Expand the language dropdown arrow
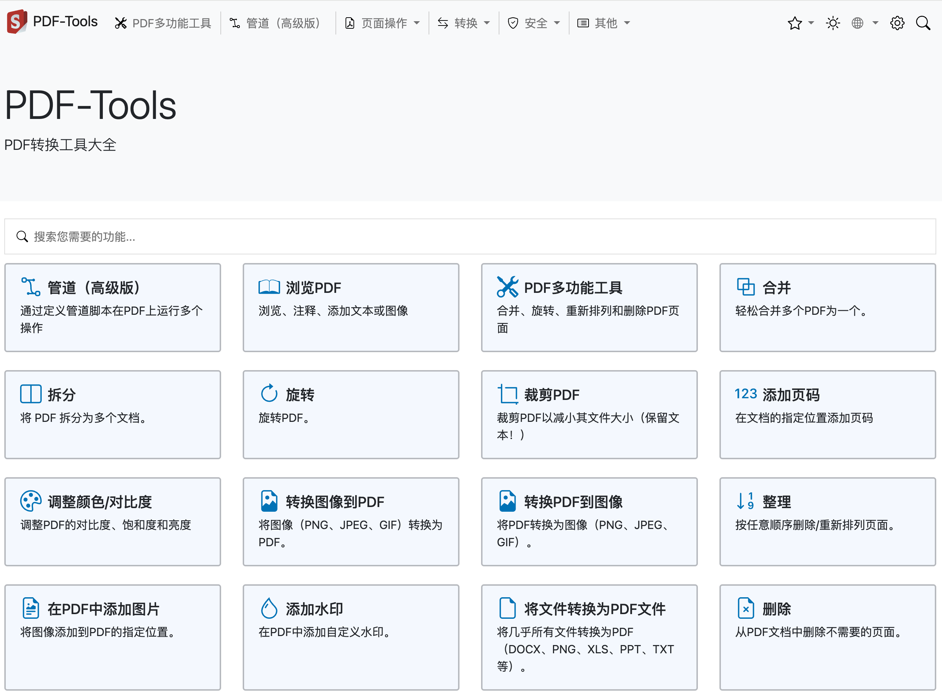 coord(875,23)
